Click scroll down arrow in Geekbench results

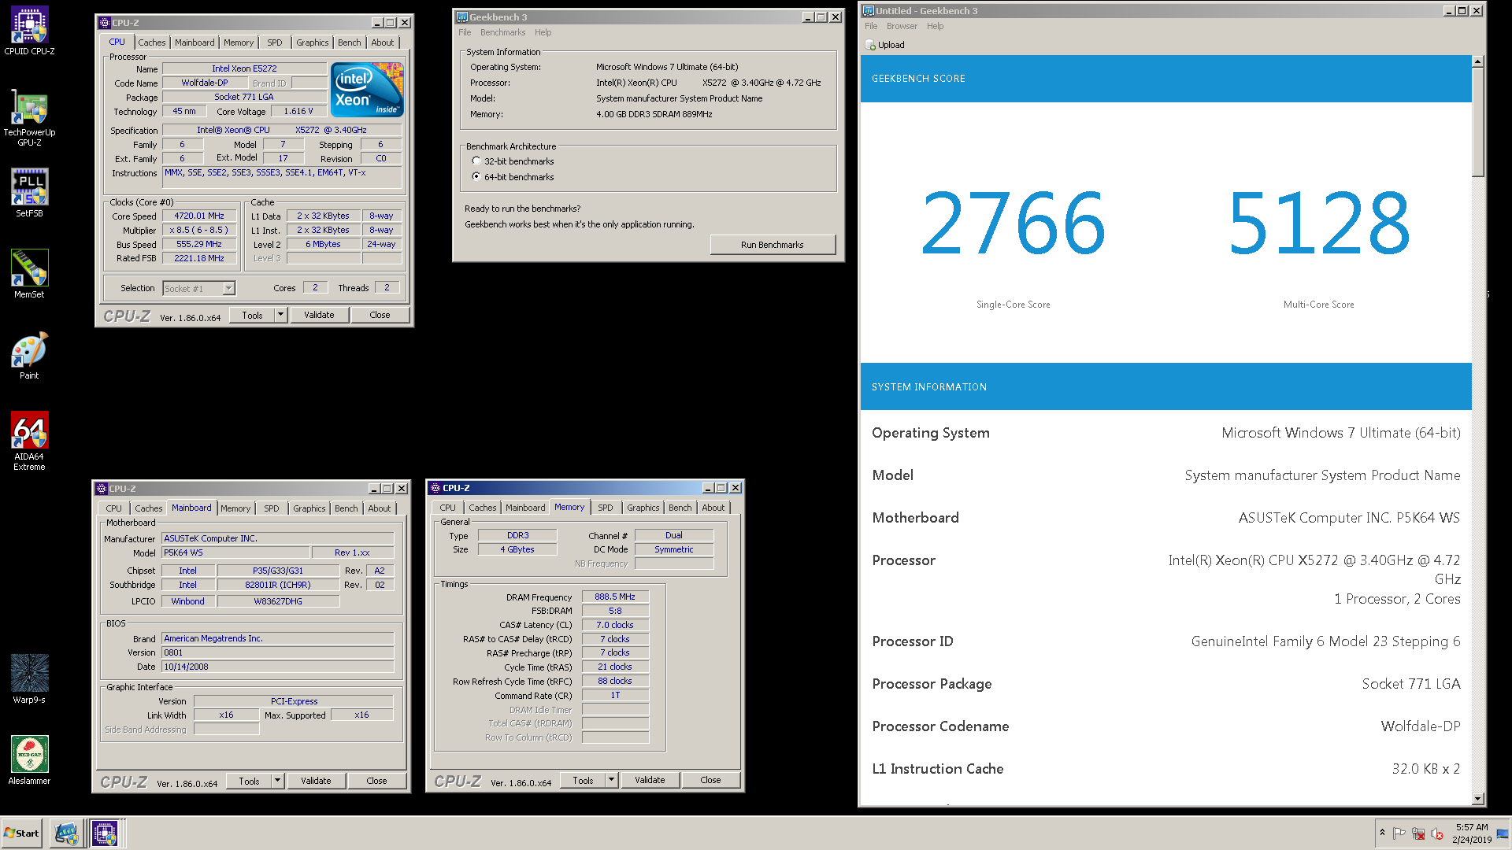1477,798
